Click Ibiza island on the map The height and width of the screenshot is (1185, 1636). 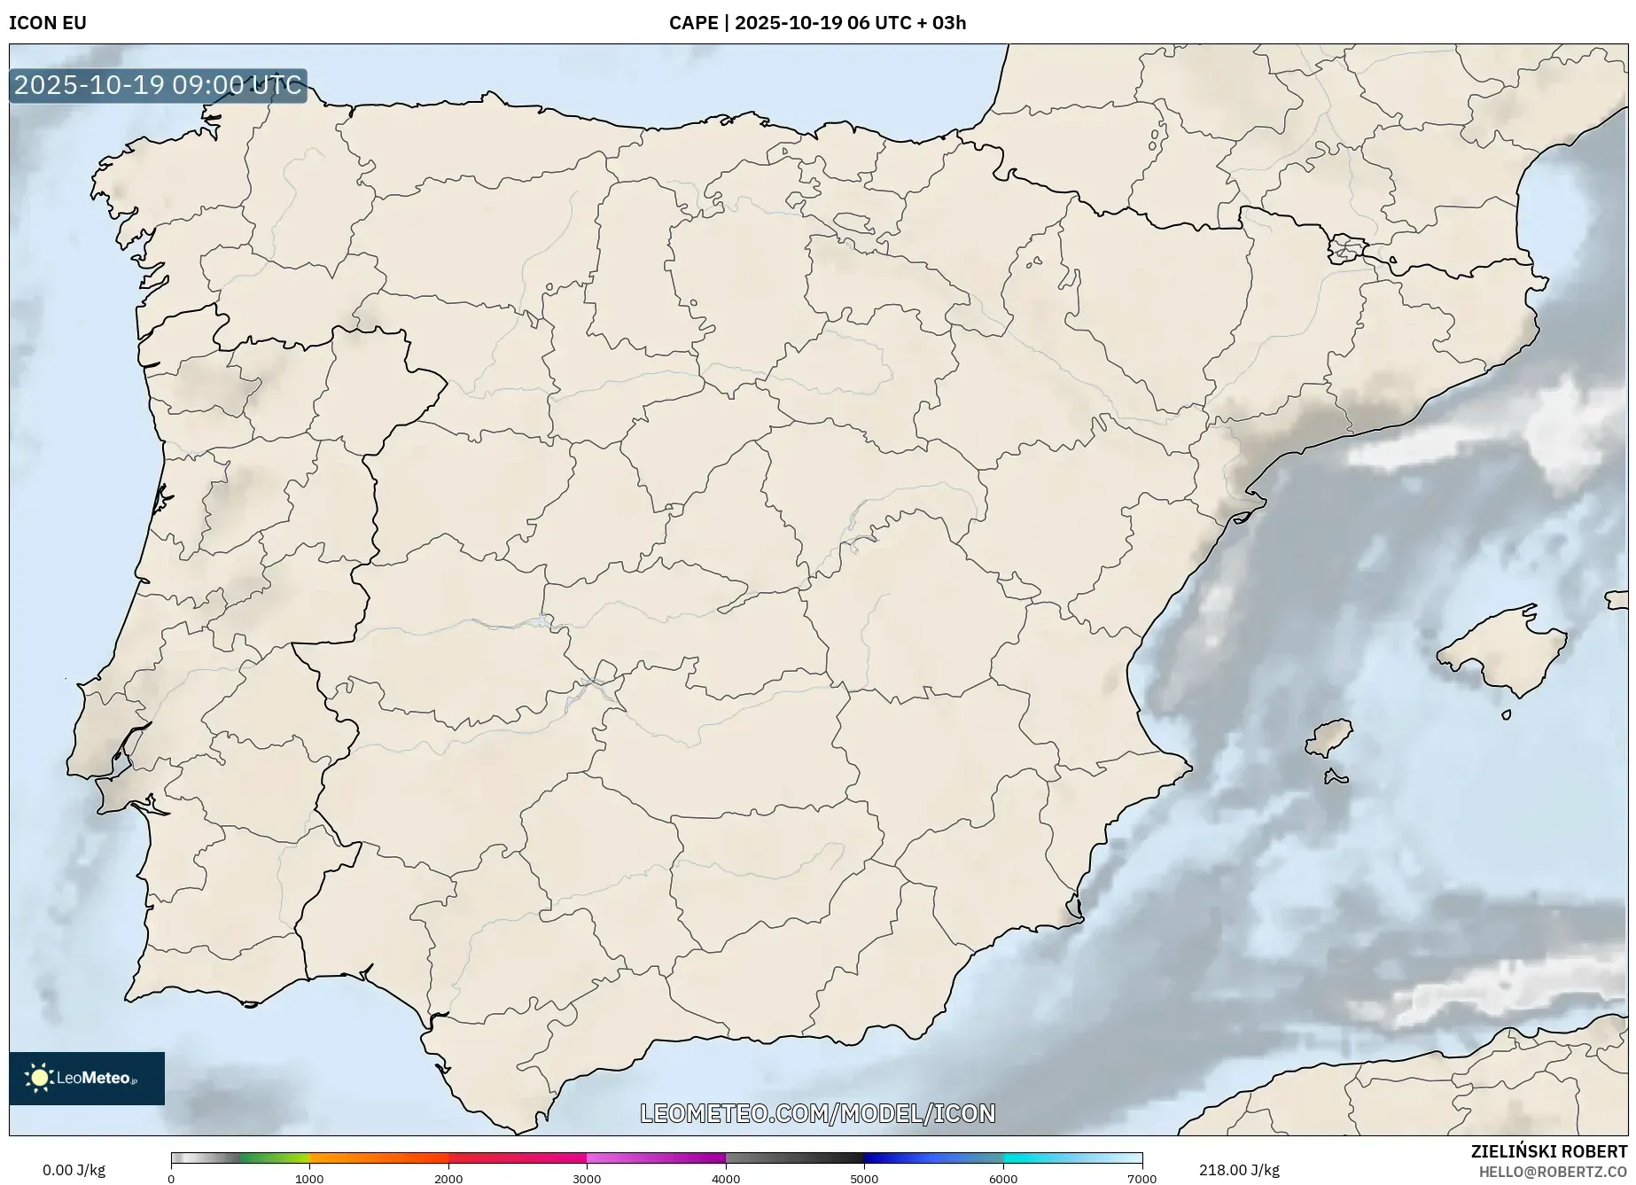click(1329, 737)
